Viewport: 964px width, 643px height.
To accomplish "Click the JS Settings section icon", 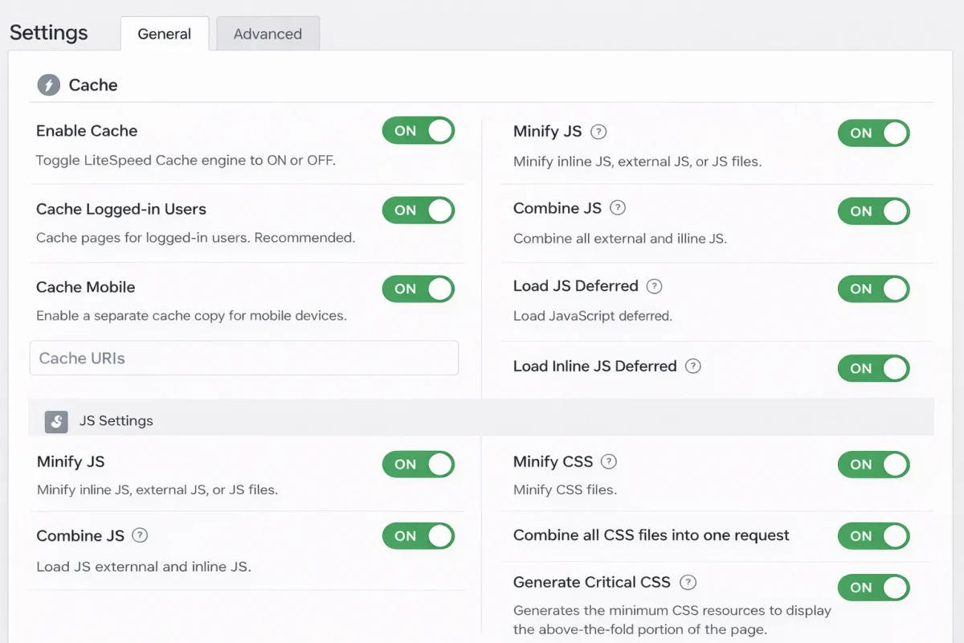I will [56, 421].
